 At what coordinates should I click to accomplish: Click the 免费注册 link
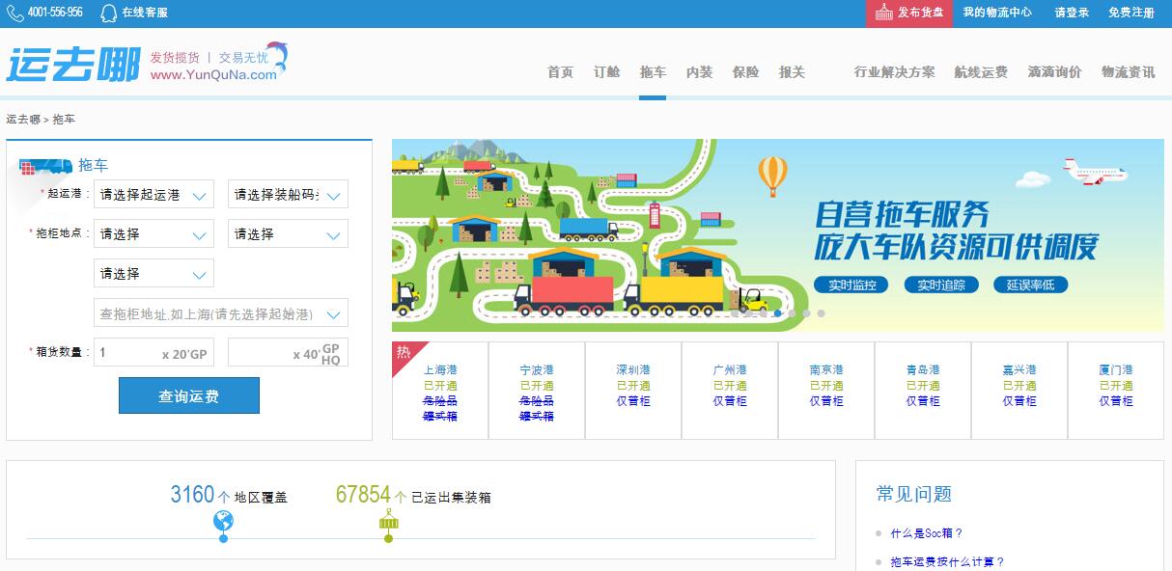point(1130,14)
